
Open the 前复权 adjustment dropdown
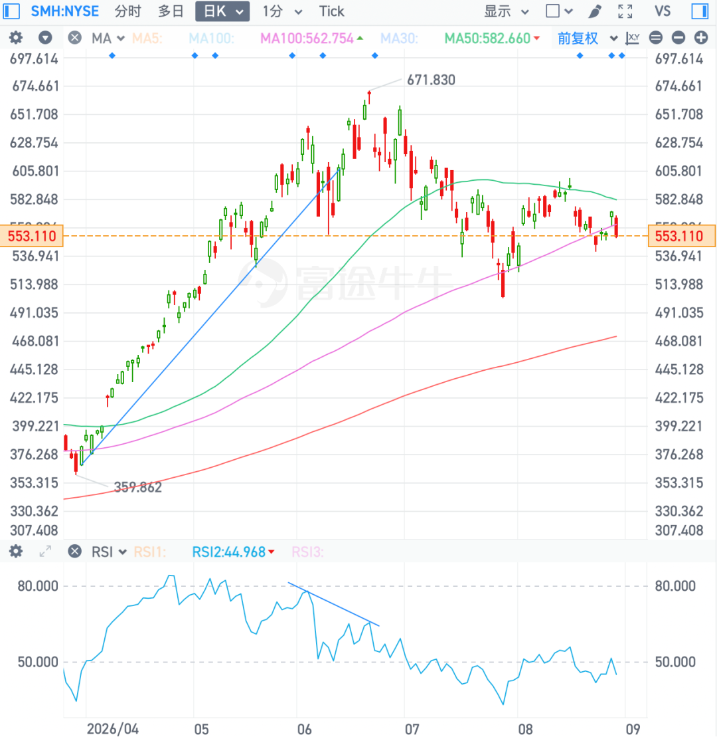point(588,38)
